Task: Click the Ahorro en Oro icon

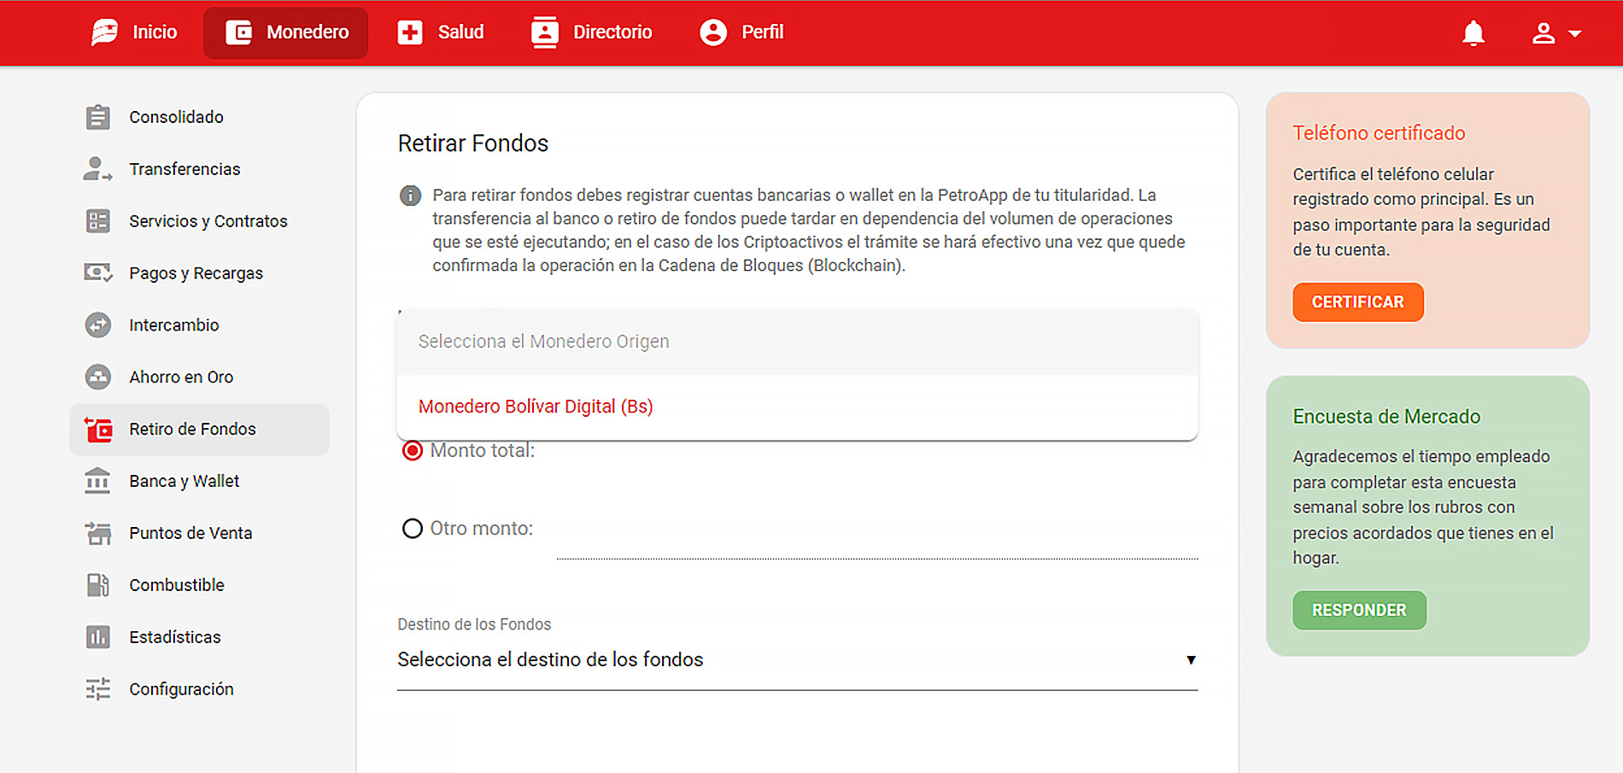Action: [x=98, y=378]
